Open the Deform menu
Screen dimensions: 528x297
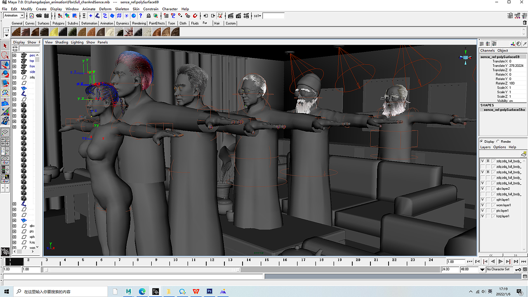[x=105, y=9]
